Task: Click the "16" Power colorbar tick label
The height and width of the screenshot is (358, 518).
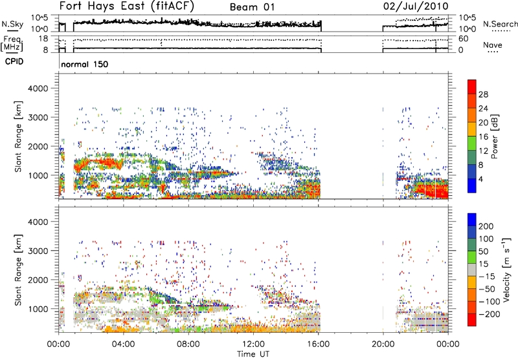Action: [483, 137]
